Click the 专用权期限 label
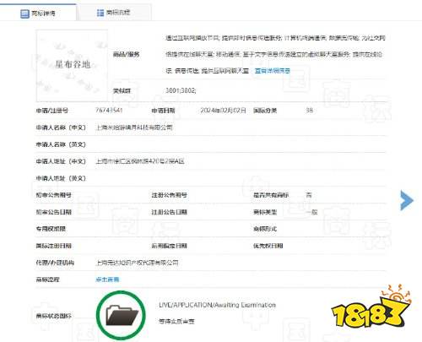422x342 pixels. (51, 229)
